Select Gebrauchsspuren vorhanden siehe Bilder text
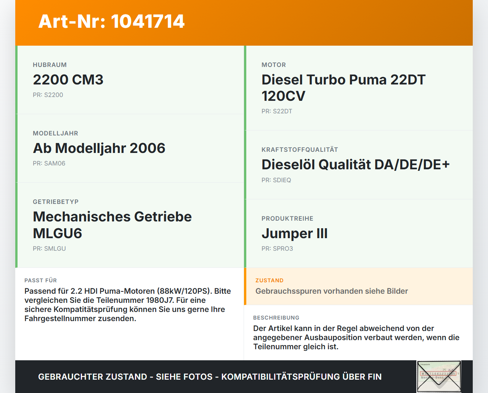Image resolution: width=488 pixels, height=393 pixels. click(332, 291)
